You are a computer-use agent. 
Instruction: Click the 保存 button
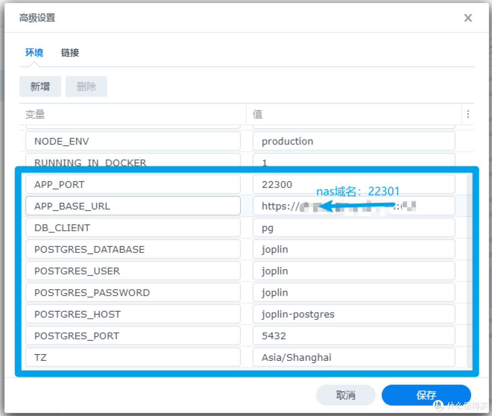(426, 395)
